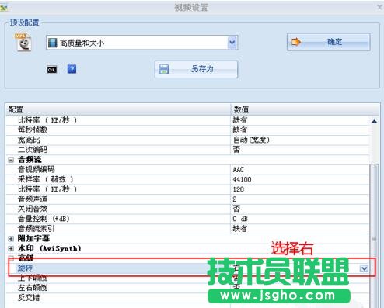Image resolution: width=384 pixels, height=308 pixels.
Task: Select the 音频流索引 row
Action: point(188,229)
